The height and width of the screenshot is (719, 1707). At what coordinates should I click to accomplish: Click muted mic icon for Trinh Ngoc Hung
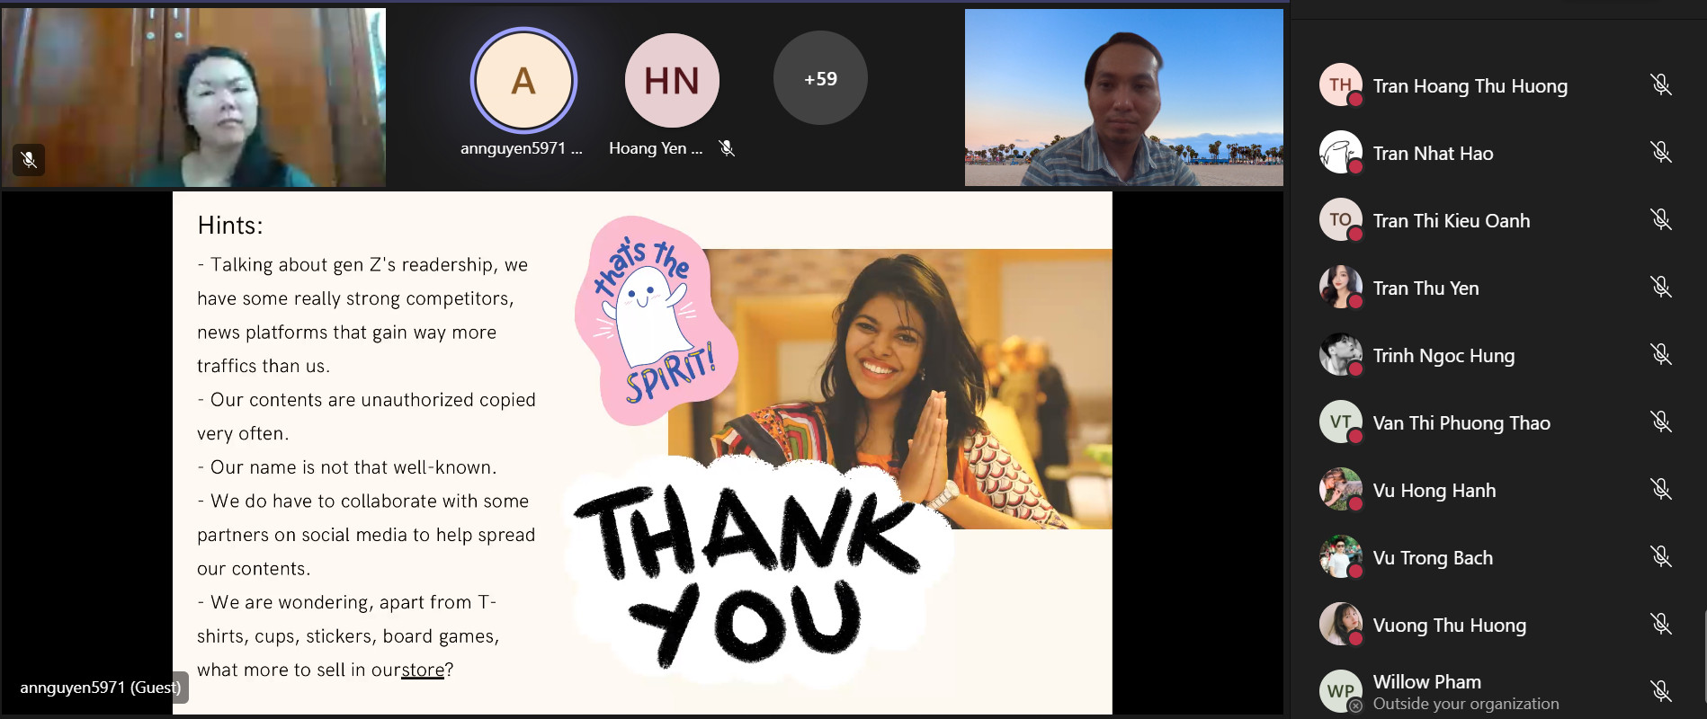point(1661,355)
